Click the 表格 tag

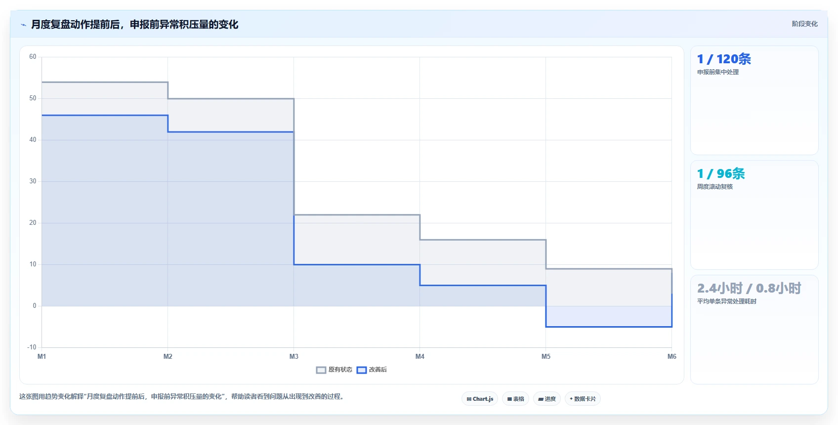click(516, 399)
